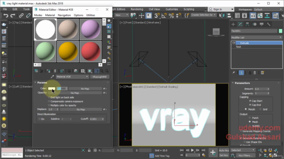Click the Auto Key button
Viewport: 284px width, 159px height.
(x=224, y=150)
